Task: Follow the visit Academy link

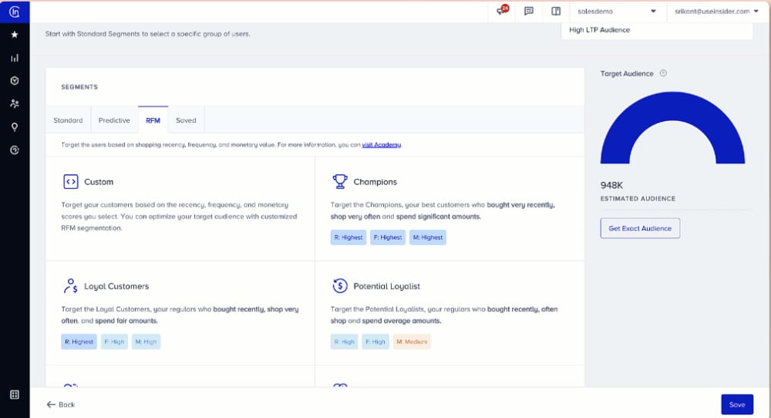Action: [x=382, y=144]
